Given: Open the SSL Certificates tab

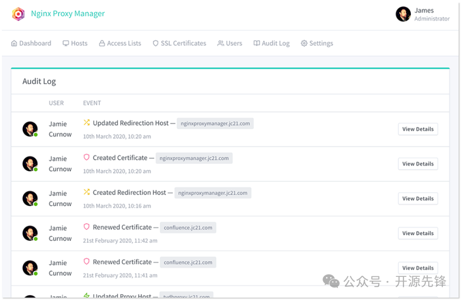Looking at the screenshot, I should [x=180, y=43].
